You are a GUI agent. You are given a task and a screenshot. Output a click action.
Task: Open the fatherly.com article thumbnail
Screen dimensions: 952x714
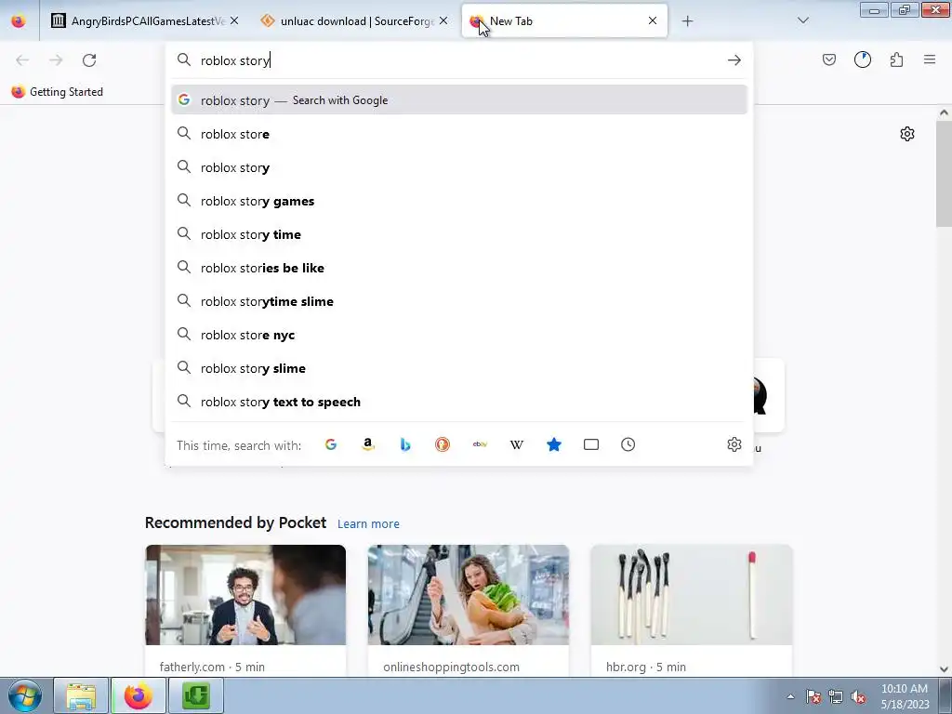point(245,594)
